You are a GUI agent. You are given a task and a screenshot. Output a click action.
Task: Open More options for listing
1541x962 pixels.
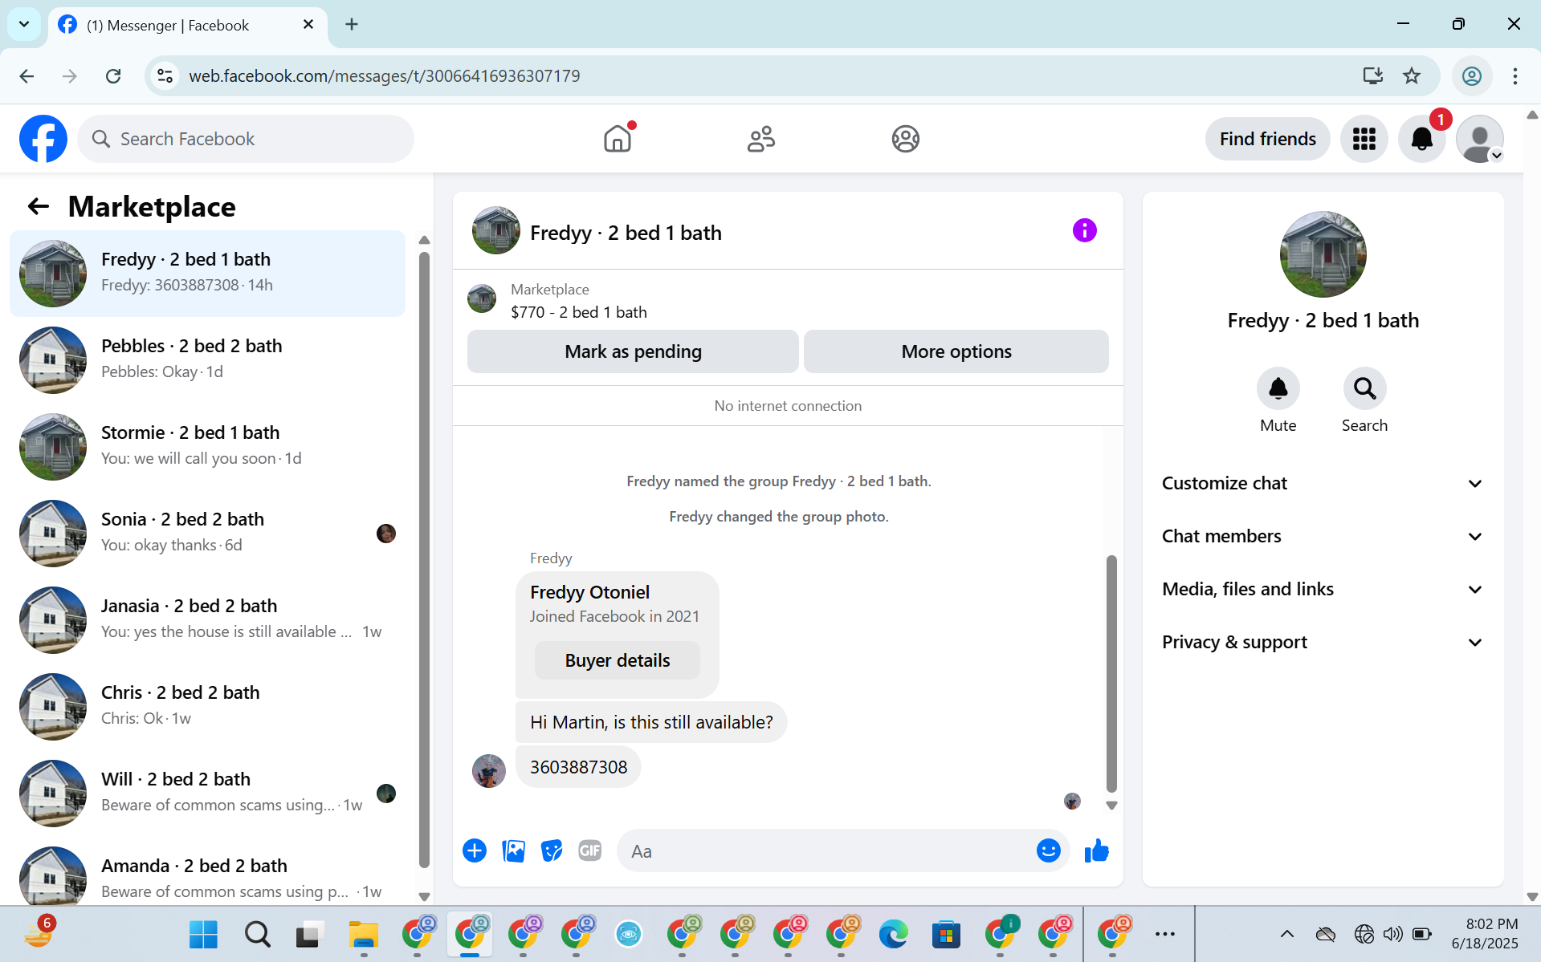(x=956, y=351)
